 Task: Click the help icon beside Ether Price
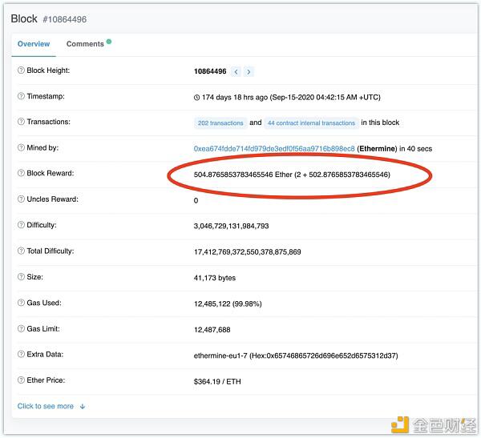point(21,380)
